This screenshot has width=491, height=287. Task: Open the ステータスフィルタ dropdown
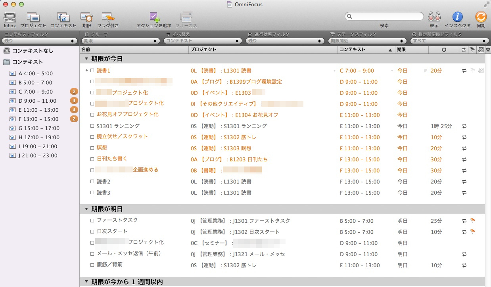[368, 41]
